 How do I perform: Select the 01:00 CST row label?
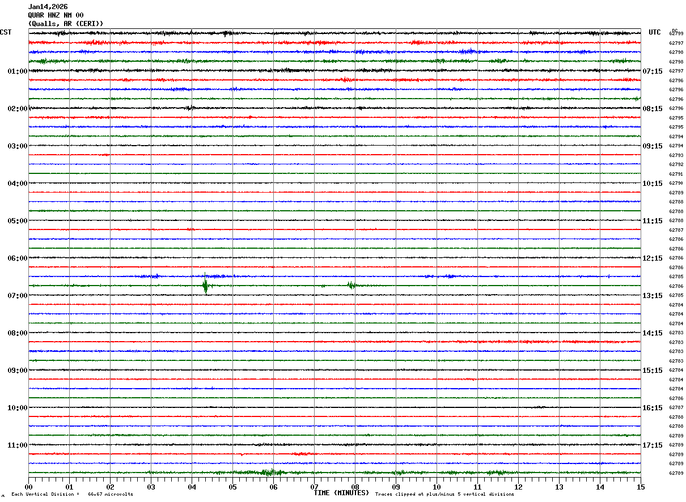coord(17,71)
